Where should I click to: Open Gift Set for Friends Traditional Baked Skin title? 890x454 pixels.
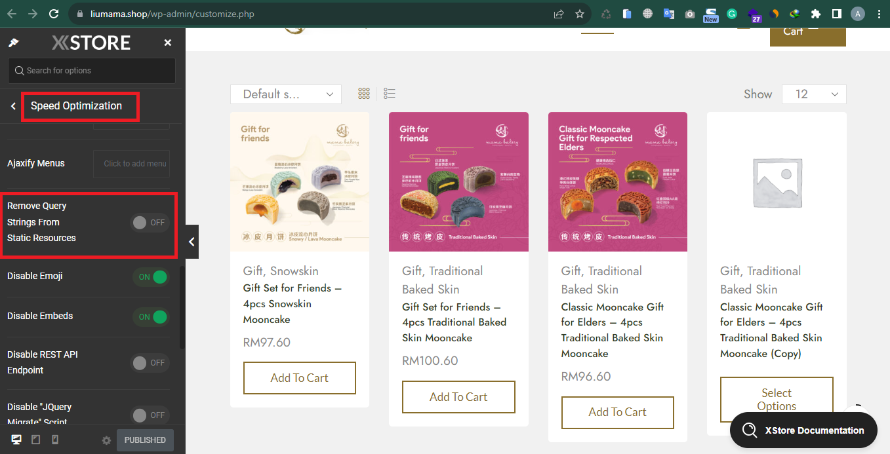[x=454, y=322]
